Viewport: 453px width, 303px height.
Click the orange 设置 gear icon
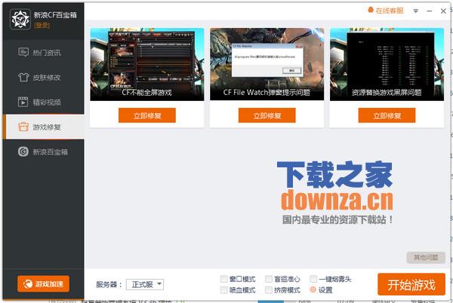pyautogui.click(x=313, y=289)
